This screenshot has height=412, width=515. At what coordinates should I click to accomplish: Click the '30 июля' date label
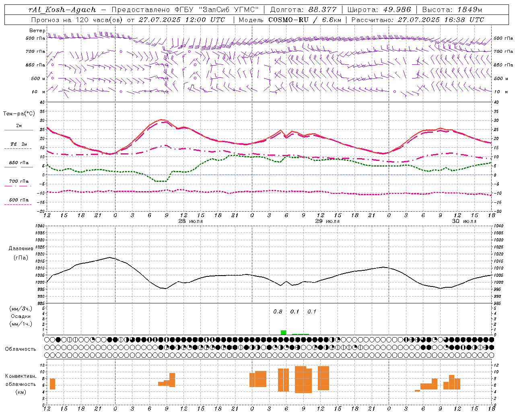click(x=464, y=221)
